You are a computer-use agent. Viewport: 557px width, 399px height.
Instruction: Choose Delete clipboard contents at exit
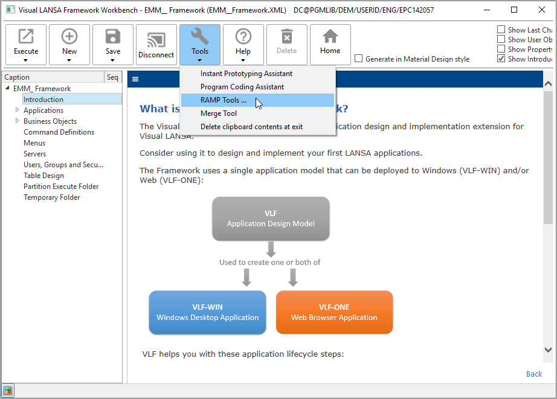point(257,127)
